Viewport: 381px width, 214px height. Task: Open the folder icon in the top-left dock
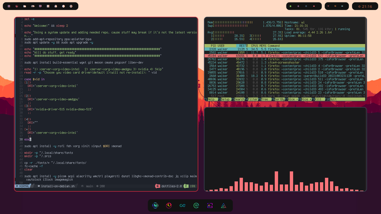pos(25,6)
